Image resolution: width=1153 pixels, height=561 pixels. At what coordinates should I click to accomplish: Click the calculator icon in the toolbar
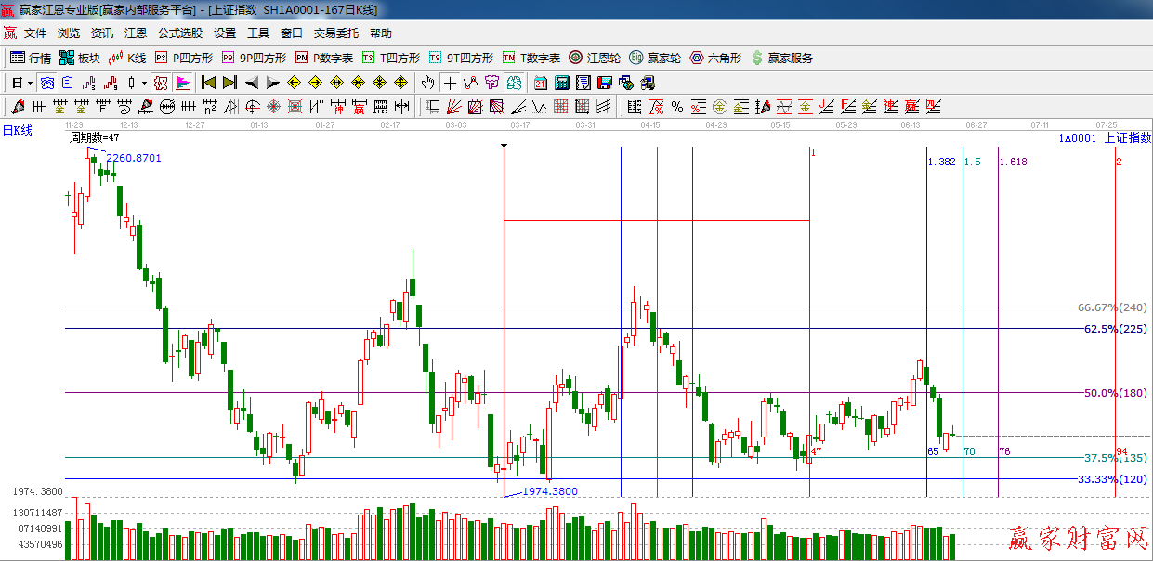click(562, 83)
